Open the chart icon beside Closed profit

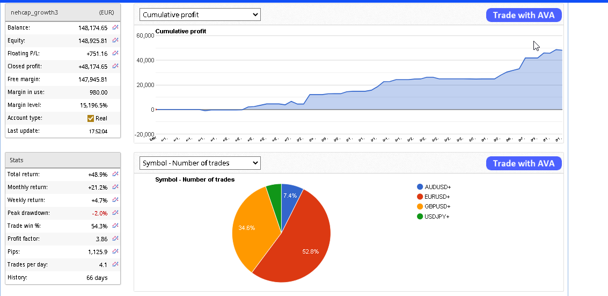click(x=115, y=66)
